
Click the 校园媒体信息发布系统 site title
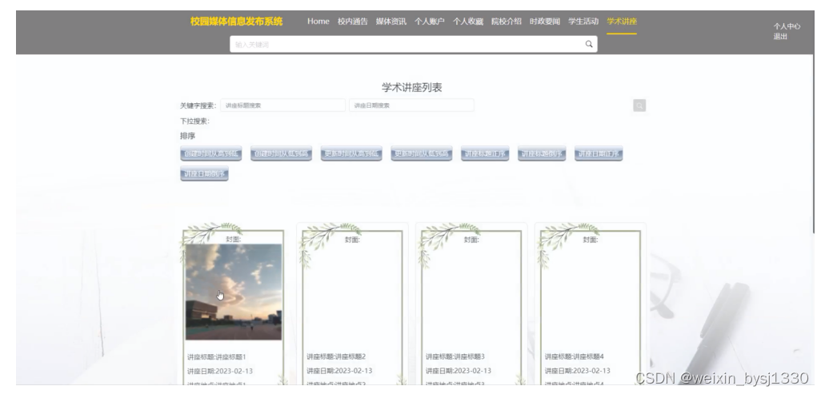click(236, 22)
